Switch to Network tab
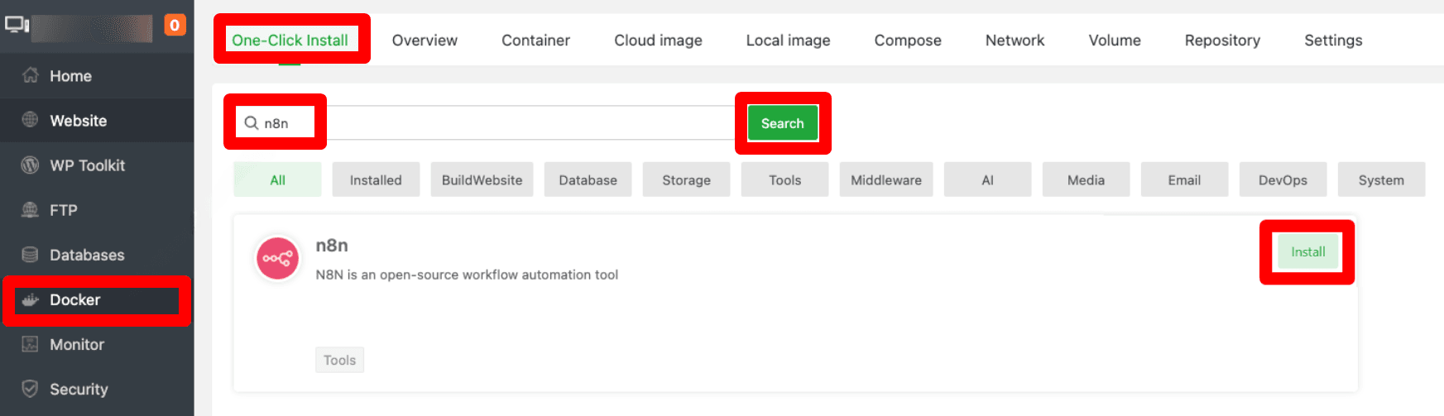 pyautogui.click(x=1015, y=40)
